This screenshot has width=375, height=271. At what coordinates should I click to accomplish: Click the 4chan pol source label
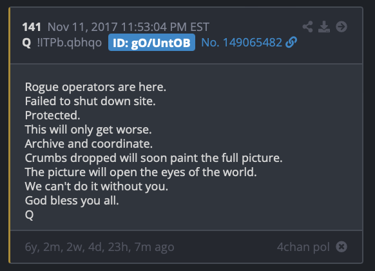pos(303,247)
